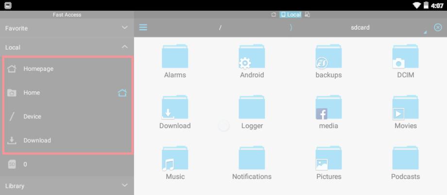Image resolution: width=447 pixels, height=195 pixels.
Task: Close the current window with X circle
Action: pyautogui.click(x=438, y=27)
